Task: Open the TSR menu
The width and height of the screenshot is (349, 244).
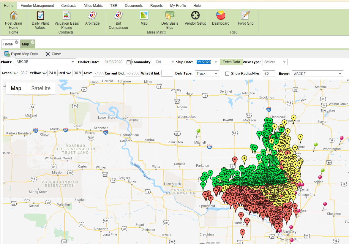Action: coord(113,6)
